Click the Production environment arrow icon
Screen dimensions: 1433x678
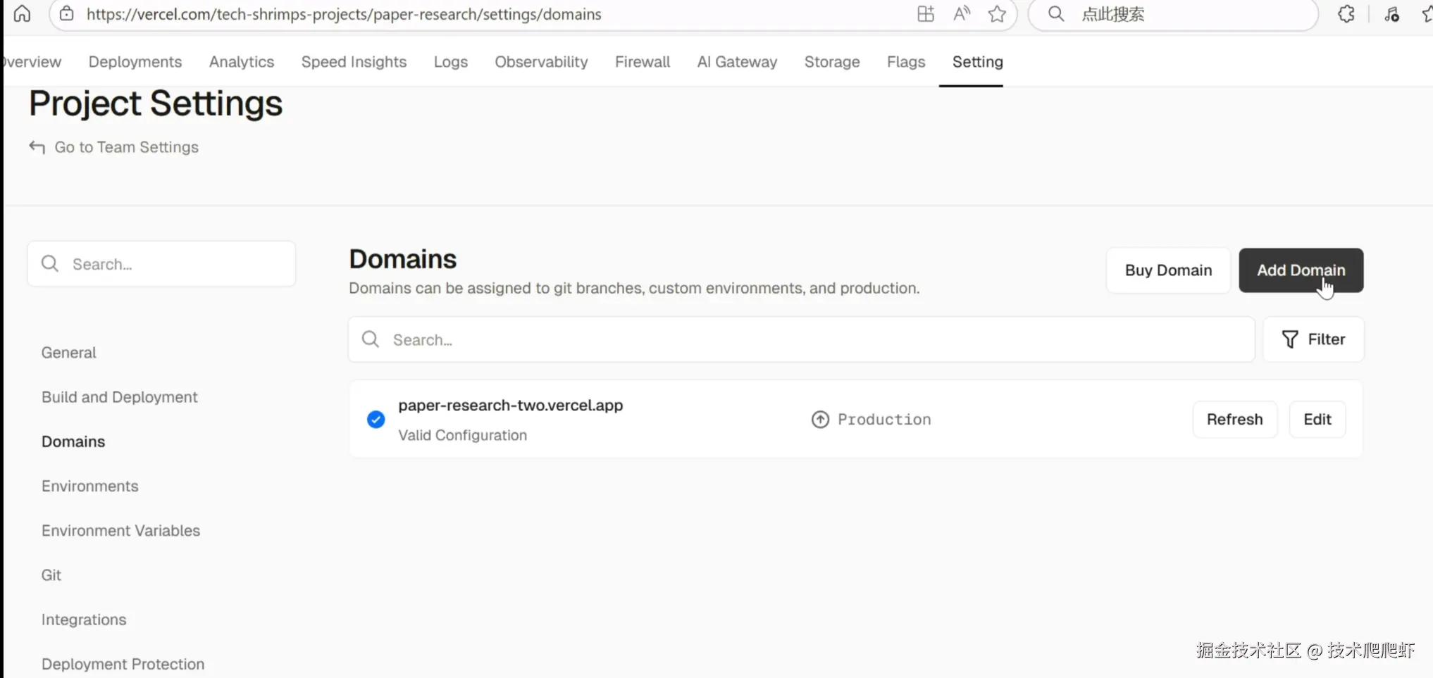820,420
